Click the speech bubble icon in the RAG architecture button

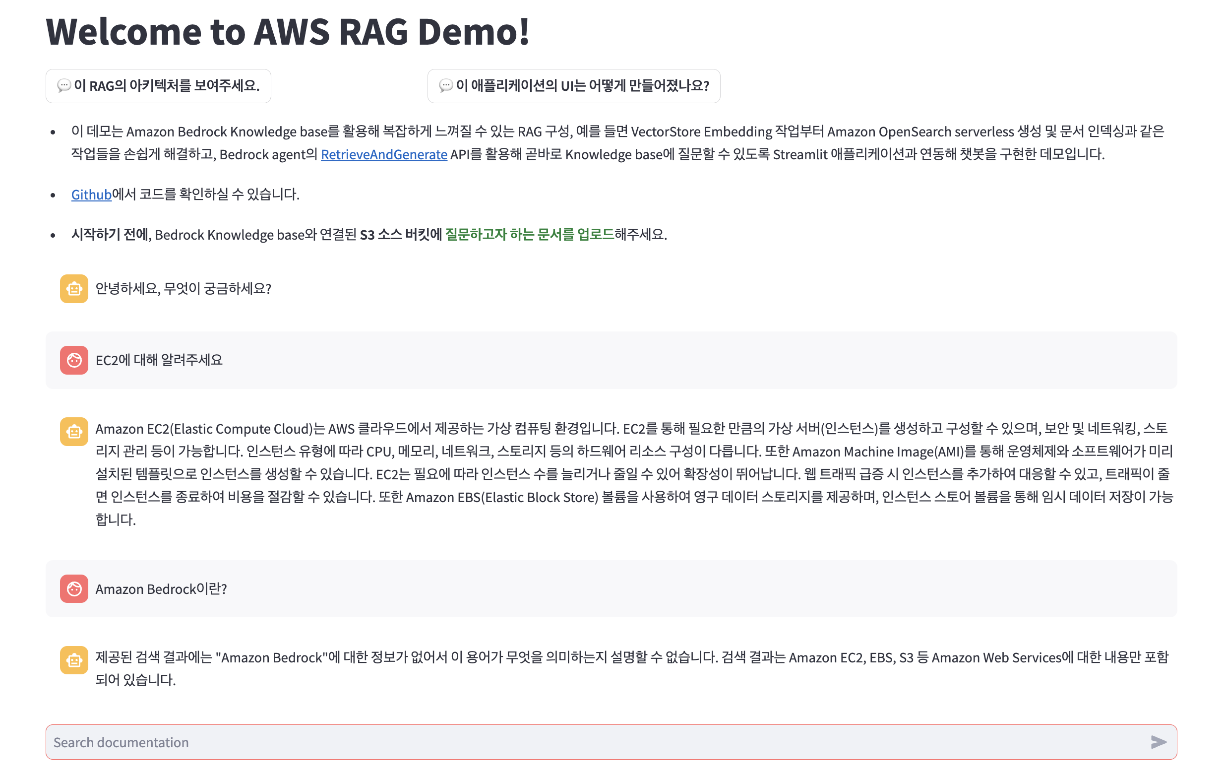click(x=63, y=86)
